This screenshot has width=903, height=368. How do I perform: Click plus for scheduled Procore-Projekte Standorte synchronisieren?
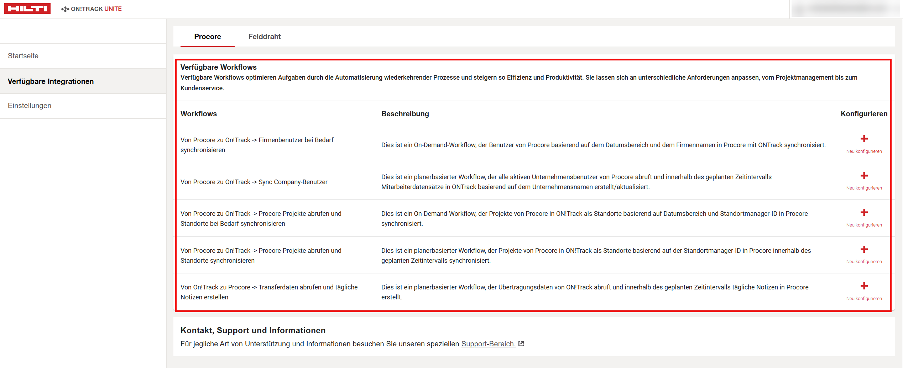[x=864, y=250]
